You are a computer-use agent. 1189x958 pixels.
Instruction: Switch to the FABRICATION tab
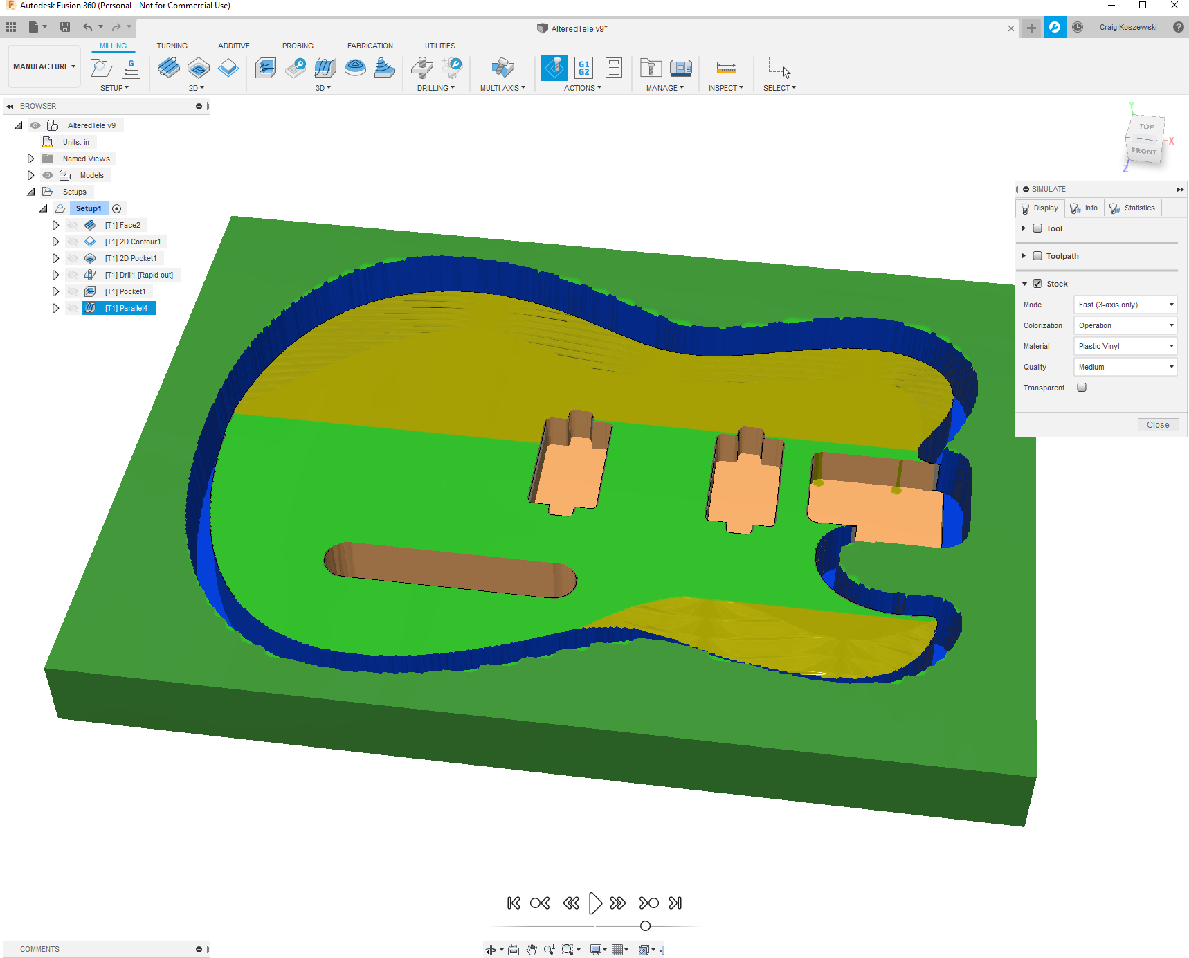click(x=370, y=46)
